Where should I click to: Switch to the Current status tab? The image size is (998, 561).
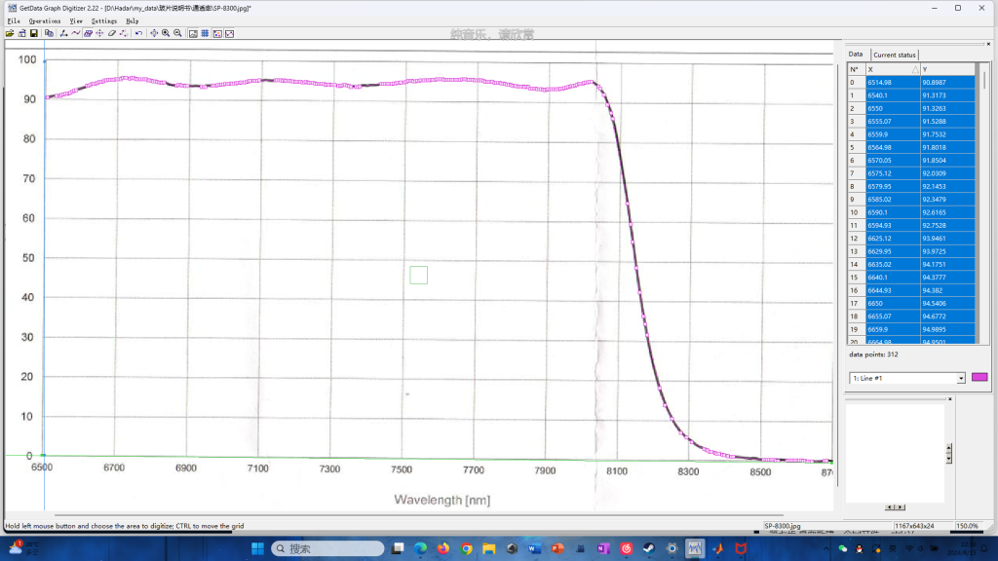(x=894, y=55)
